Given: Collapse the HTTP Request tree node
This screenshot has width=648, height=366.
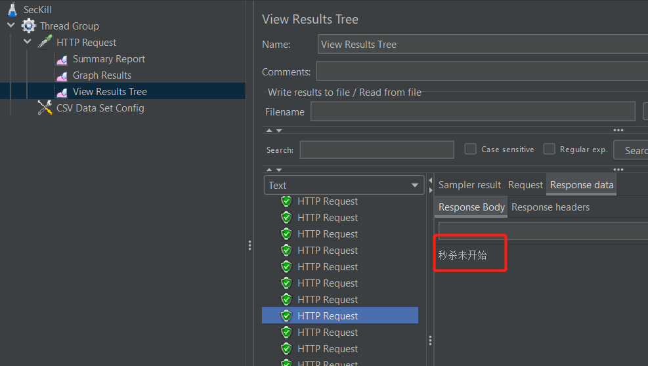Looking at the screenshot, I should [28, 41].
